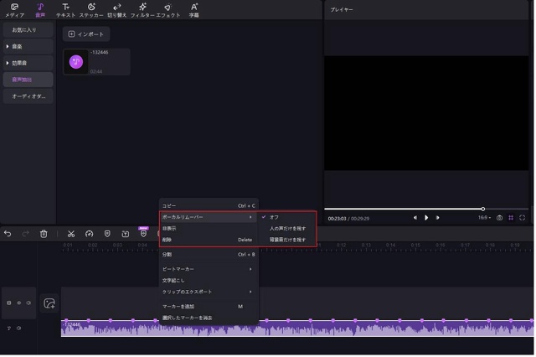Expand the クリップのエクスポート submenu
Viewport: 536px width, 357px height.
(209, 292)
